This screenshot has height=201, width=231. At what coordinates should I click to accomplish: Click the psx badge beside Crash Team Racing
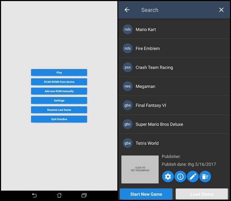[127, 67]
